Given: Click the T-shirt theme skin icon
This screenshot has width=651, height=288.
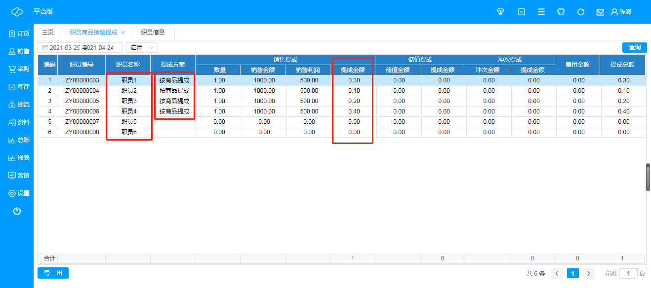Looking at the screenshot, I should point(561,12).
